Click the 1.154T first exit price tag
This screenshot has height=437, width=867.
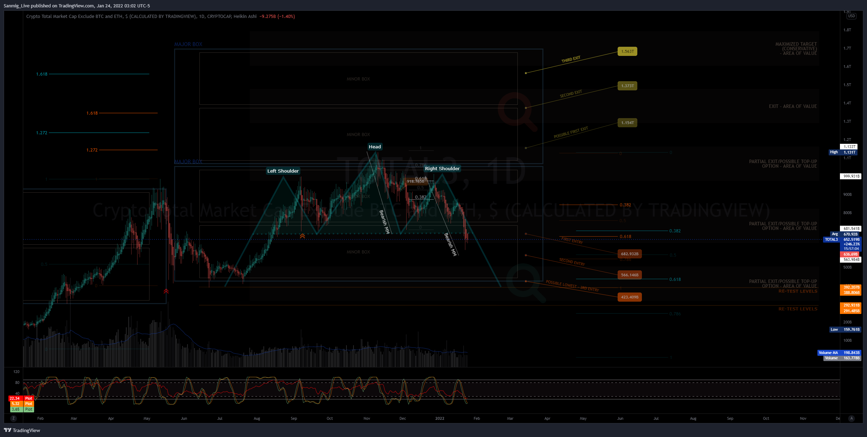pos(627,123)
